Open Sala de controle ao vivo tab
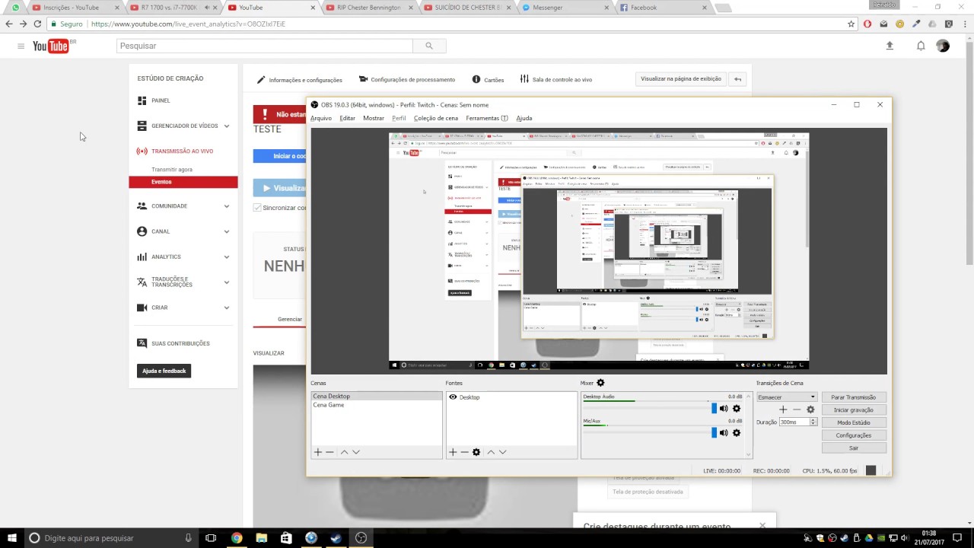Image resolution: width=974 pixels, height=548 pixels. [x=556, y=79]
